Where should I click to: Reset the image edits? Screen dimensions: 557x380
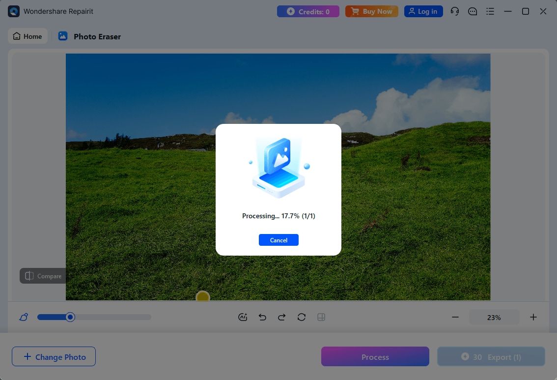coord(302,317)
